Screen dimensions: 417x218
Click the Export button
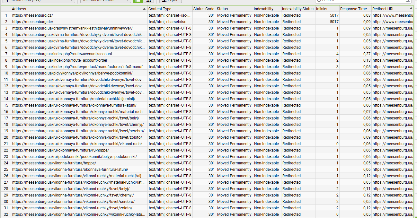[x=171, y=1]
